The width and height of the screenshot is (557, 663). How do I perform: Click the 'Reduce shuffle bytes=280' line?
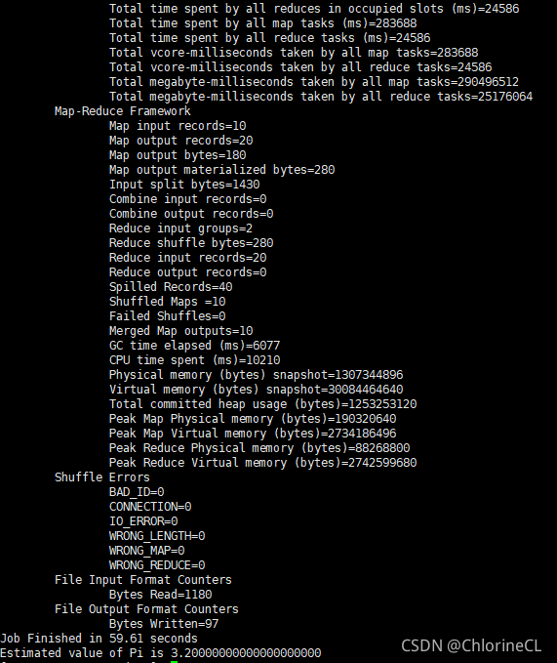point(191,243)
